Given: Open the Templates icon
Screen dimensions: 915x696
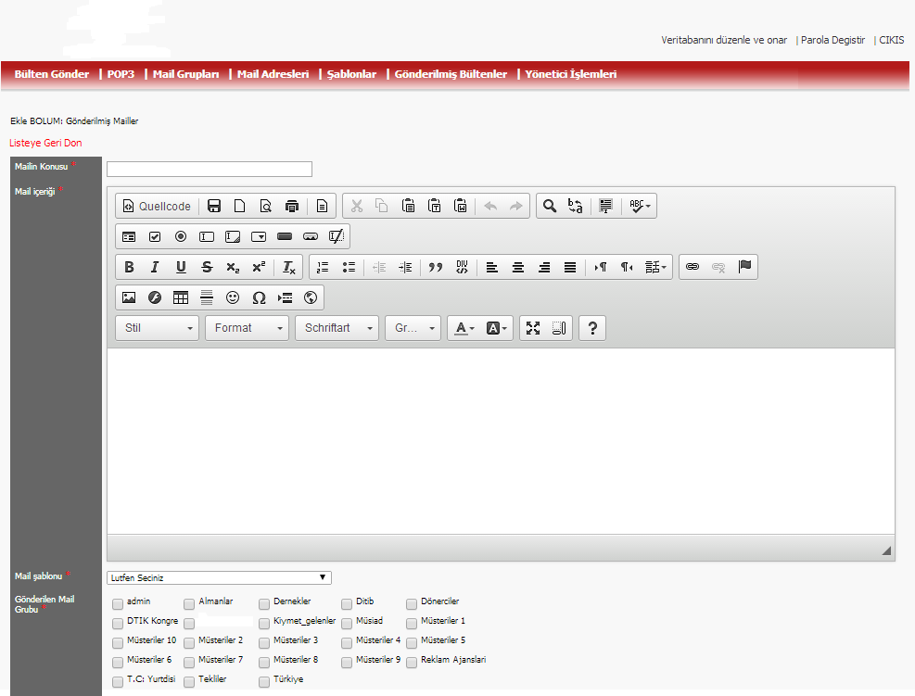Looking at the screenshot, I should point(322,206).
